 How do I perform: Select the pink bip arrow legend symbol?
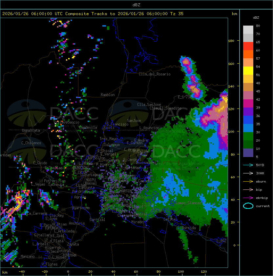(248, 189)
